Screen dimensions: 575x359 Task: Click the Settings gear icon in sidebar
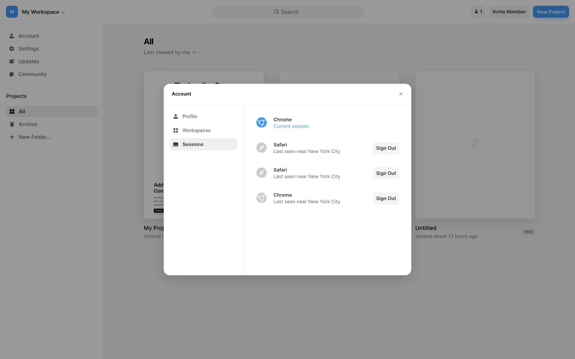point(12,48)
